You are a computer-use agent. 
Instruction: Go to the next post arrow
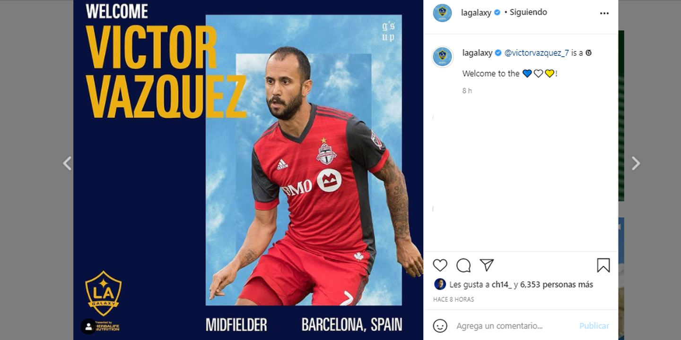(x=636, y=163)
